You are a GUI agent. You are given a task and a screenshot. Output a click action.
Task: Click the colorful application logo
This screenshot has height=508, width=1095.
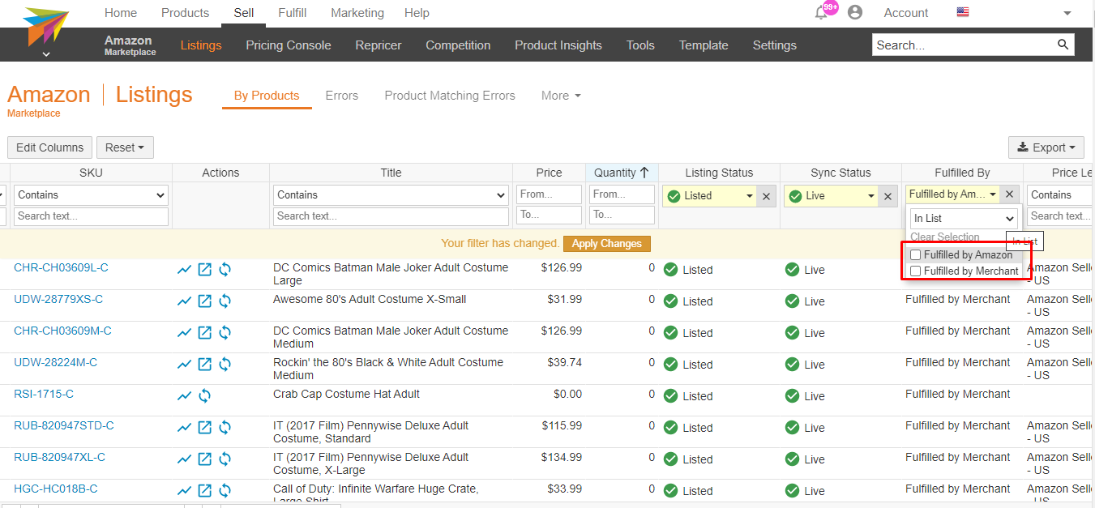tap(45, 27)
